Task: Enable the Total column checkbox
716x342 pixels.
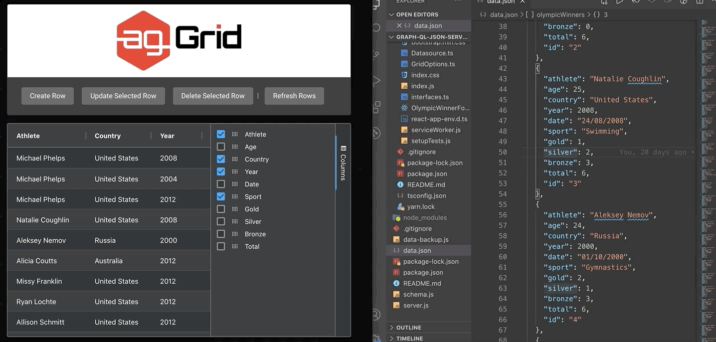Action: [221, 246]
